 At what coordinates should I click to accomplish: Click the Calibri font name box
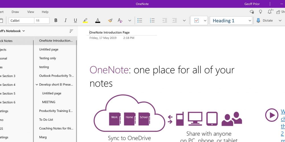21,20
